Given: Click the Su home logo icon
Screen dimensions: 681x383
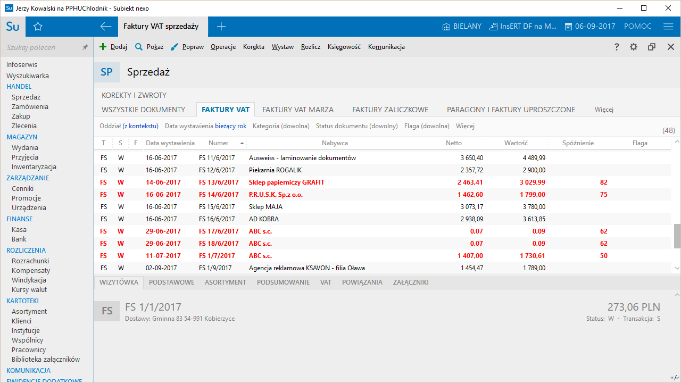Looking at the screenshot, I should coord(13,27).
